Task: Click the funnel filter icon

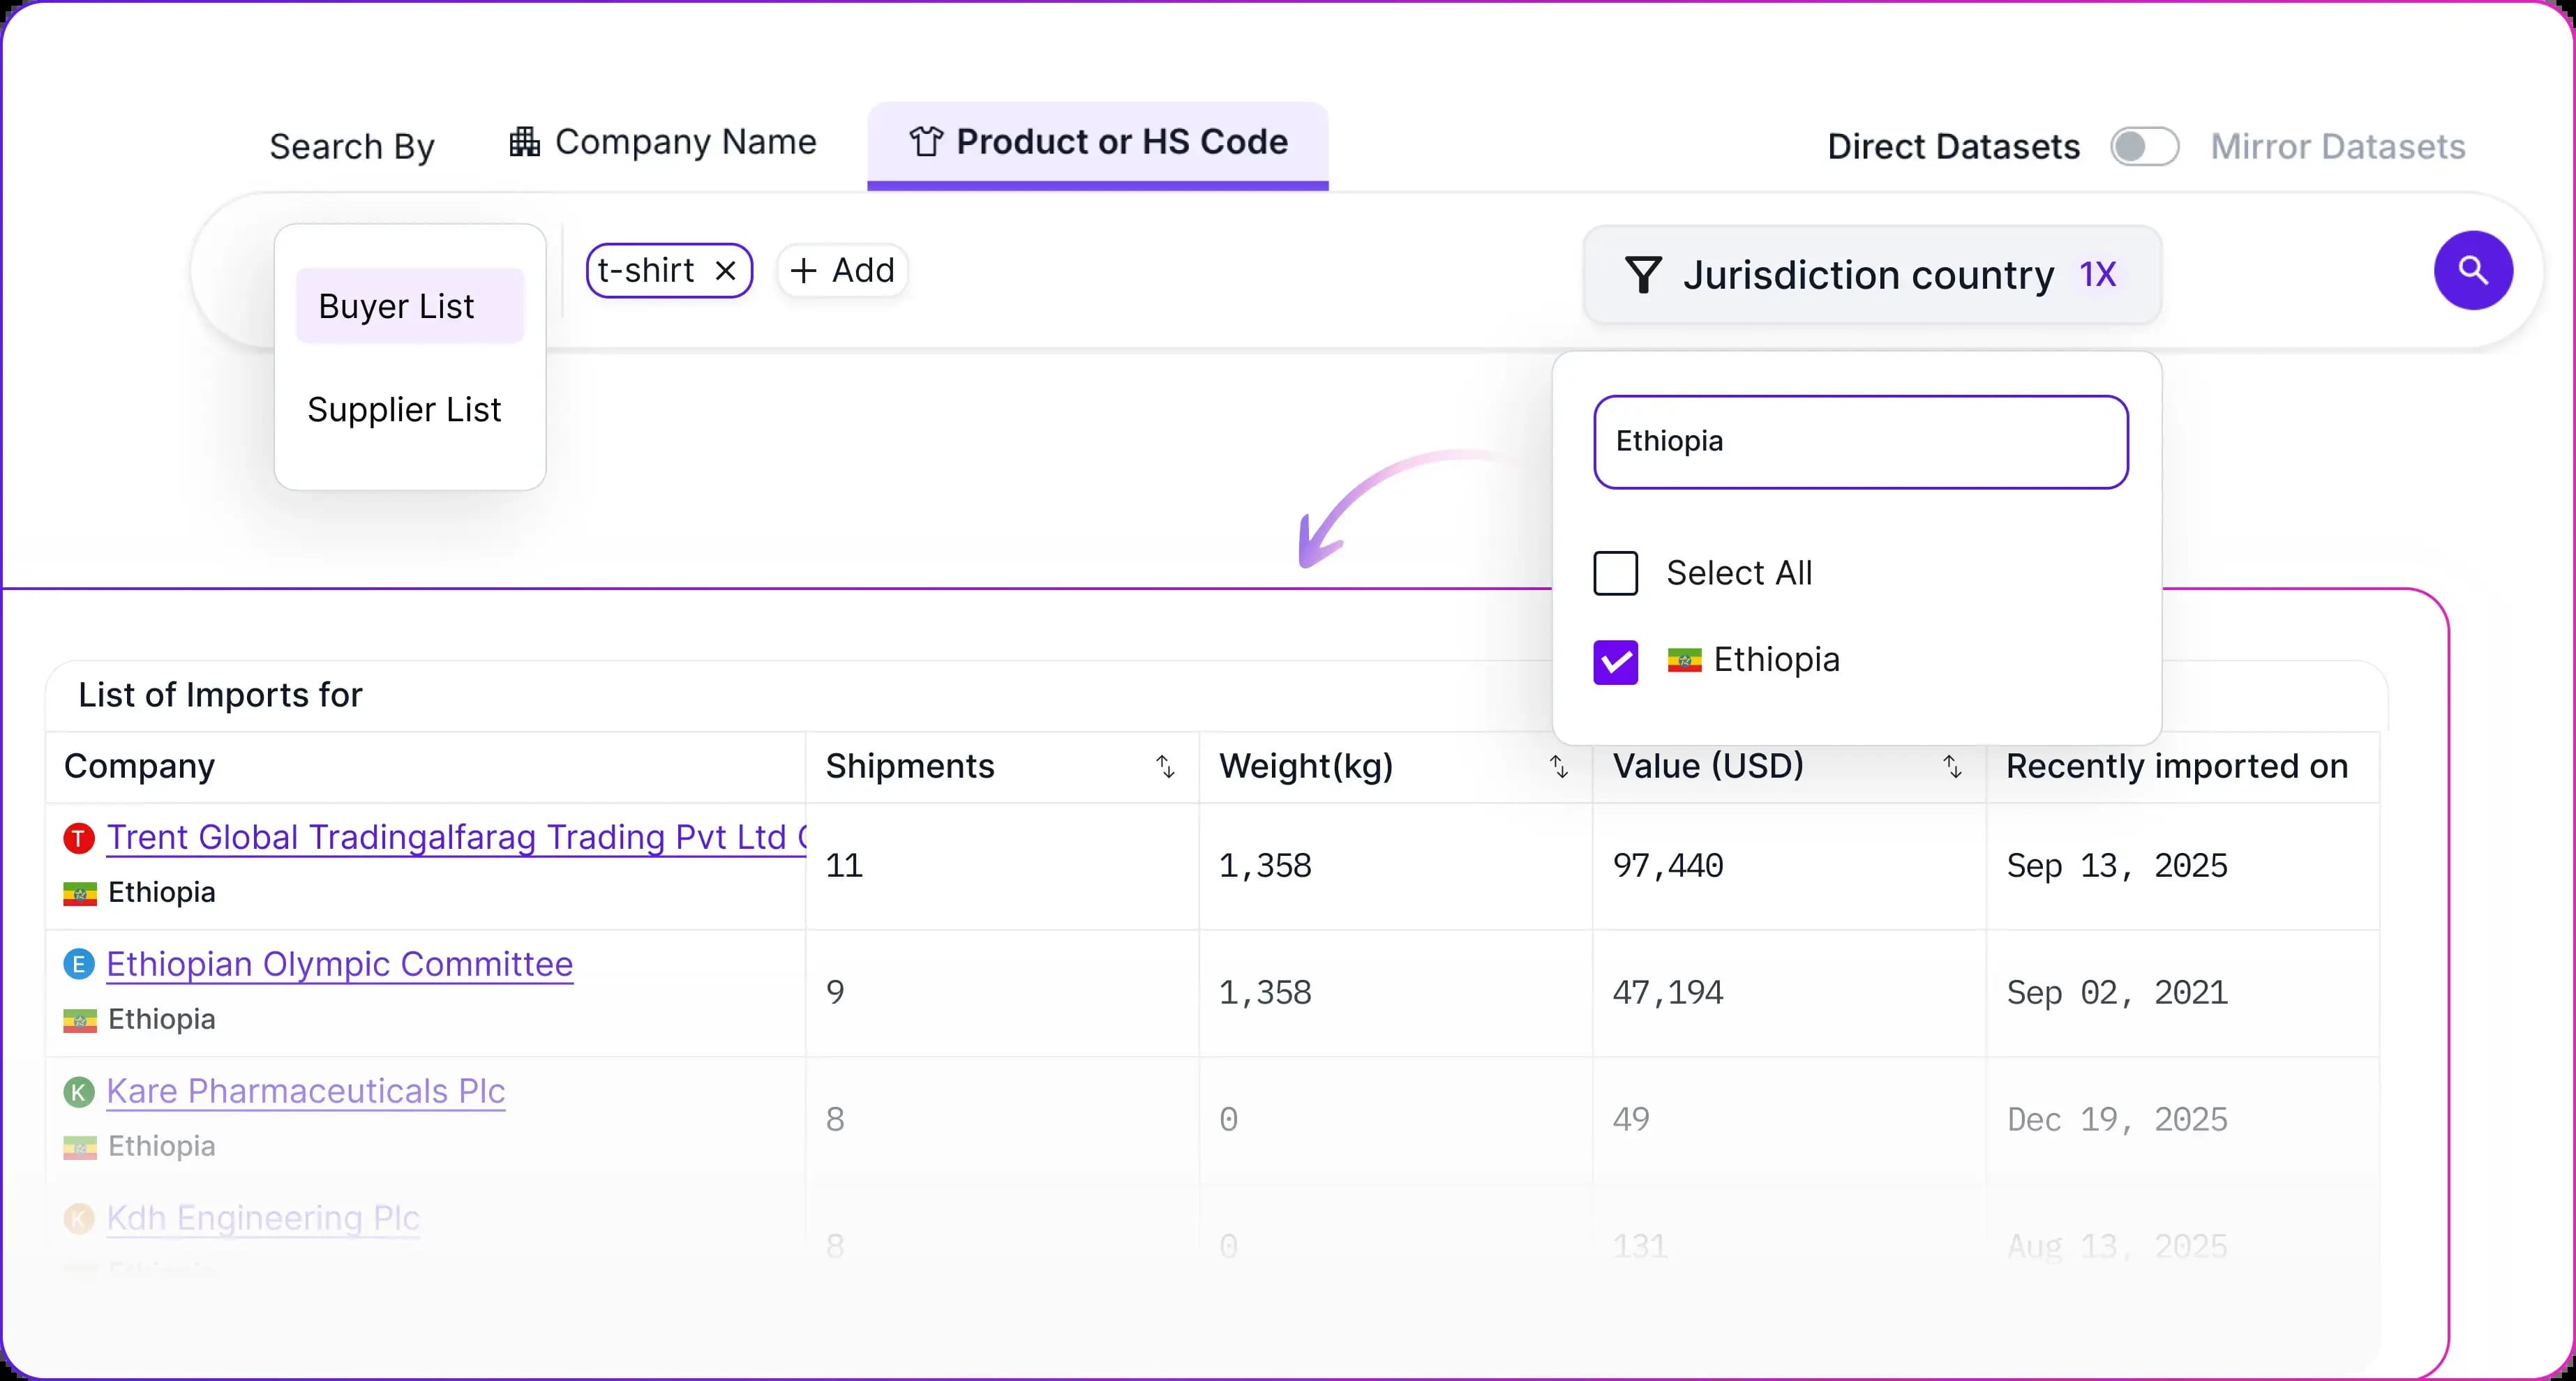Action: click(x=1643, y=275)
